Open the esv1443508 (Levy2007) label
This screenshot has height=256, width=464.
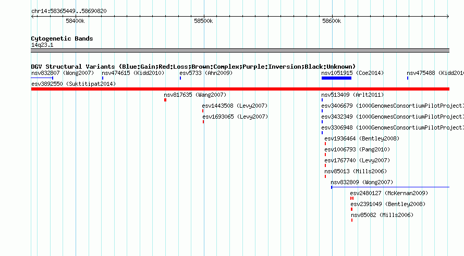(x=235, y=106)
